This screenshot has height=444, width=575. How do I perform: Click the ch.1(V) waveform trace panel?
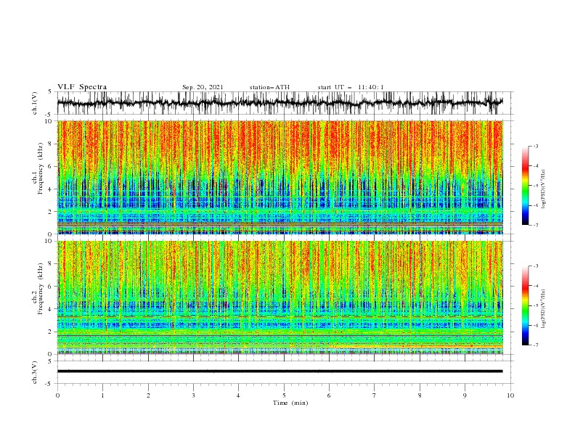pos(285,103)
